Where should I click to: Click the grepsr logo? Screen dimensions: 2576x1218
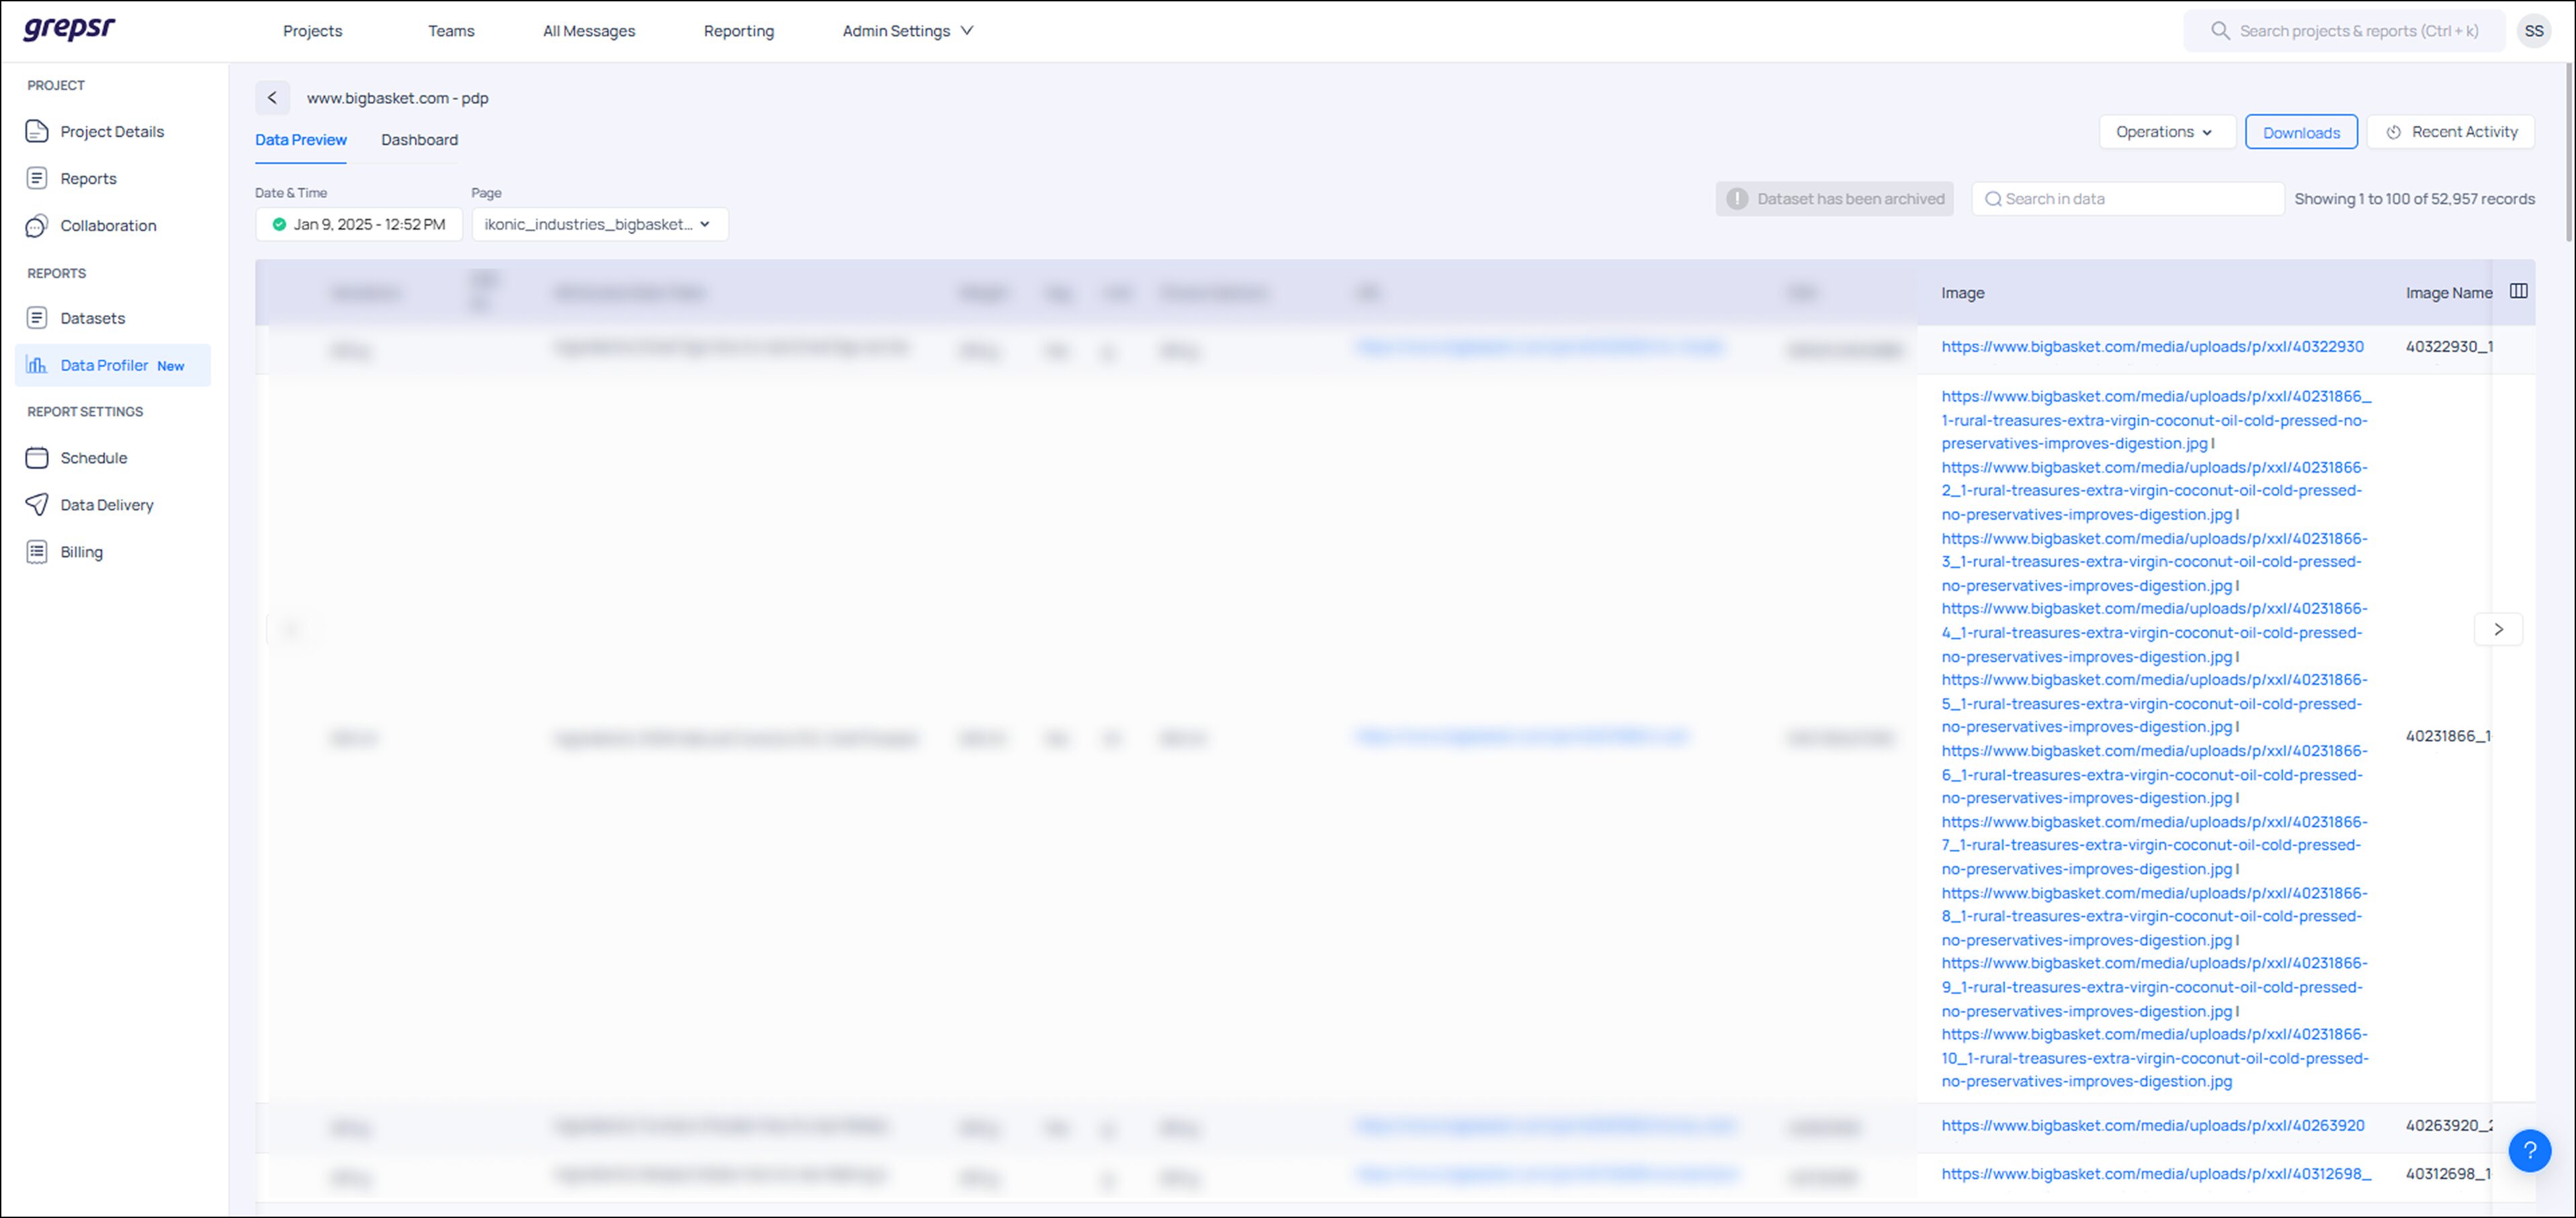point(69,28)
